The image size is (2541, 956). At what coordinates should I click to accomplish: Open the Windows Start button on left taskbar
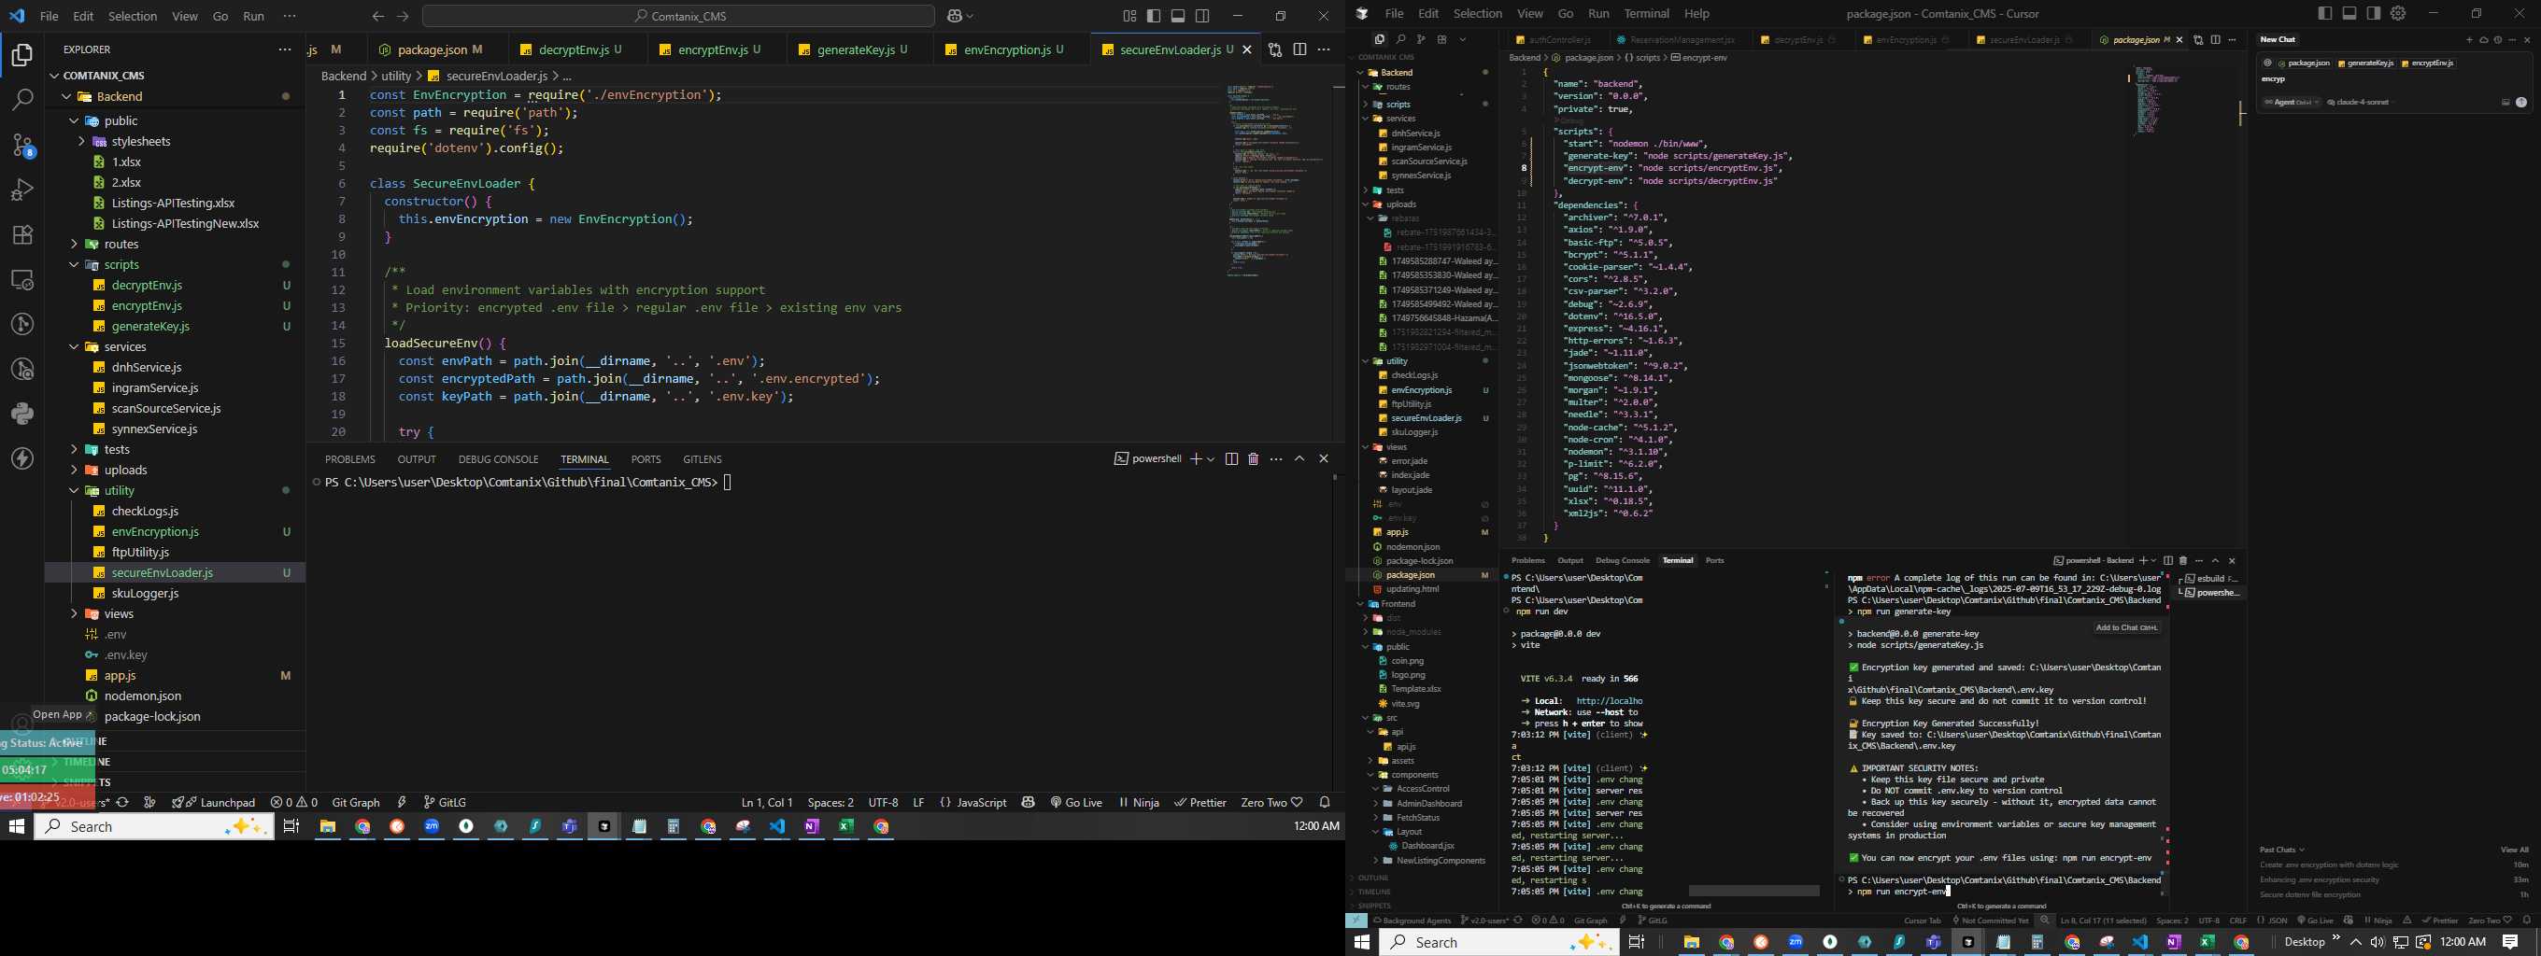(x=16, y=827)
